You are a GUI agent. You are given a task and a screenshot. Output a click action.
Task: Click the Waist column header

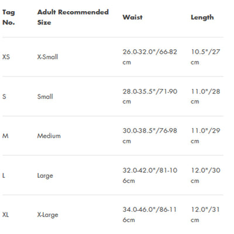pos(132,17)
